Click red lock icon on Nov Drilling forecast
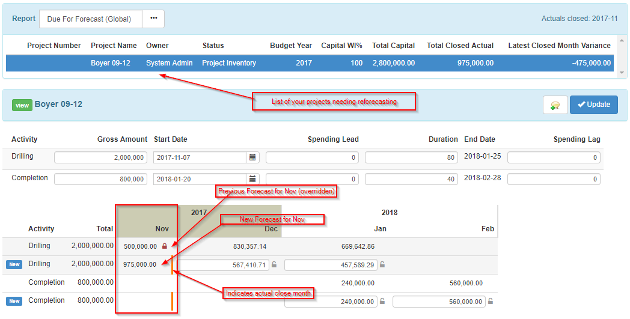Image resolution: width=630 pixels, height=319 pixels. click(165, 246)
